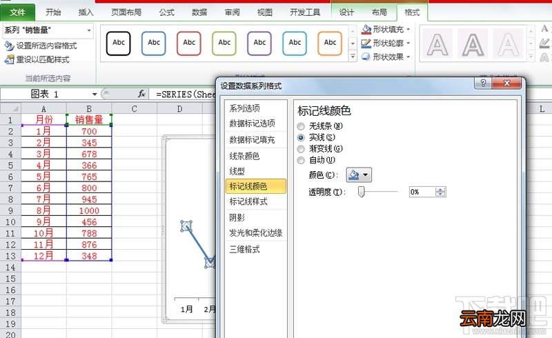The width and height of the screenshot is (552, 338).
Task: Click the shape fill paint bucket icon
Action: point(366,29)
